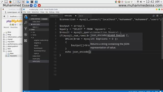Open the View menu
Image resolution: width=163 pixels, height=92 pixels.
[x=42, y=12]
